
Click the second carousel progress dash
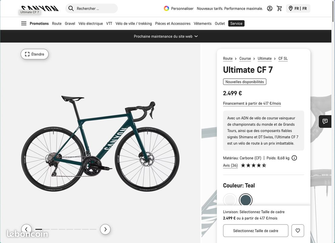point(47,229)
